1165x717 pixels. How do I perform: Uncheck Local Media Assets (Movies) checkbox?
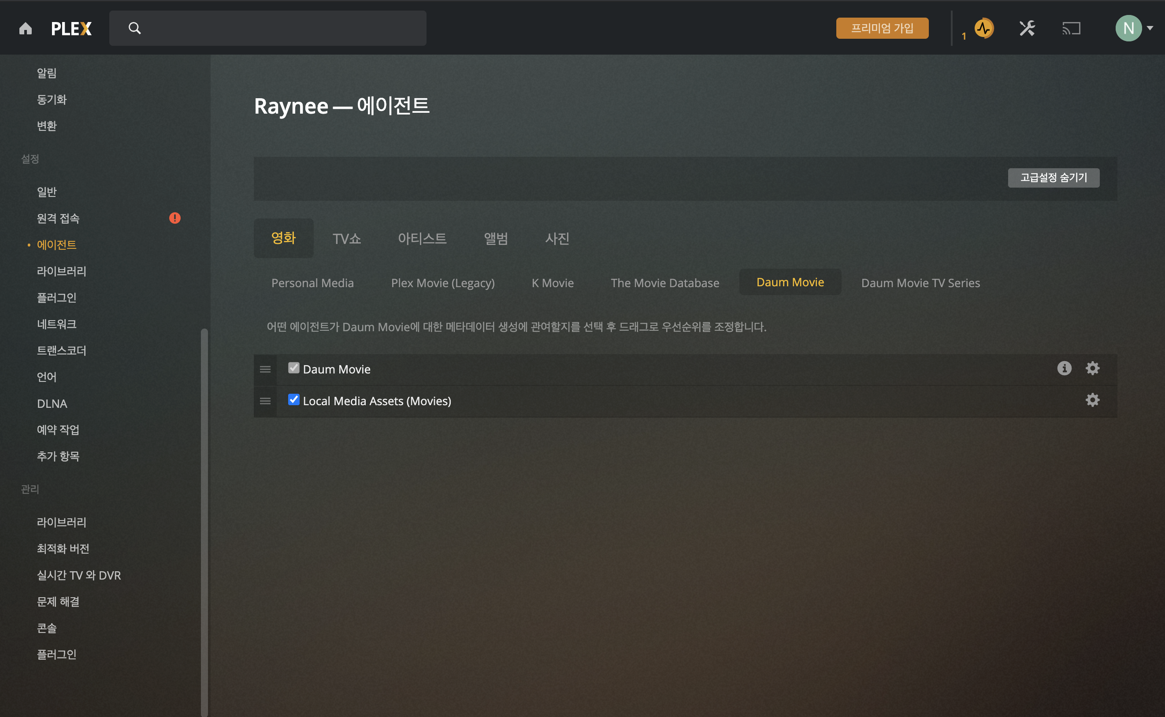point(293,400)
